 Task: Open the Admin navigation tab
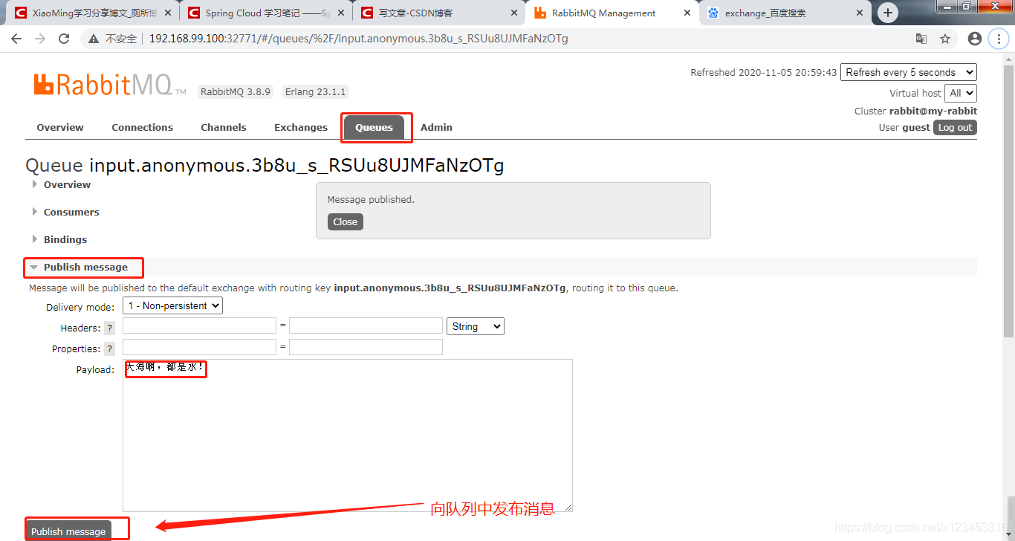[x=436, y=127]
